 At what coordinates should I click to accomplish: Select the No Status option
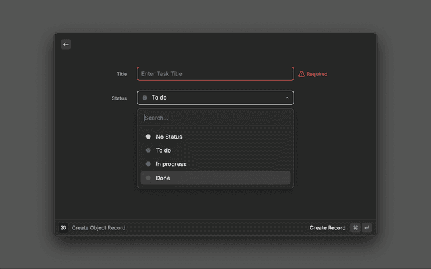pyautogui.click(x=169, y=137)
